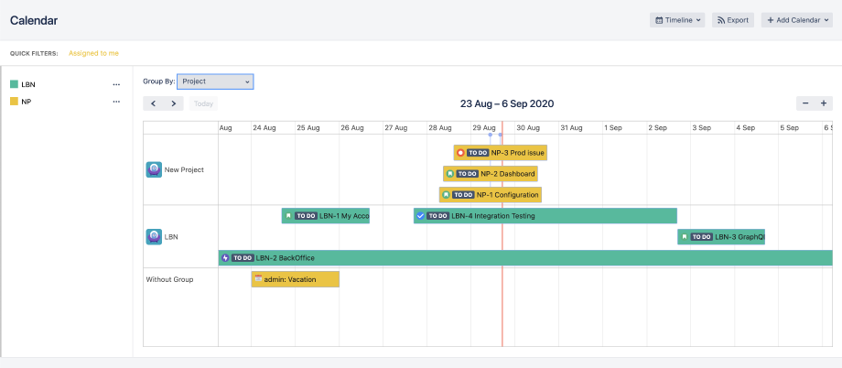Zoom out the timeline with minus button
The height and width of the screenshot is (368, 842).
804,103
